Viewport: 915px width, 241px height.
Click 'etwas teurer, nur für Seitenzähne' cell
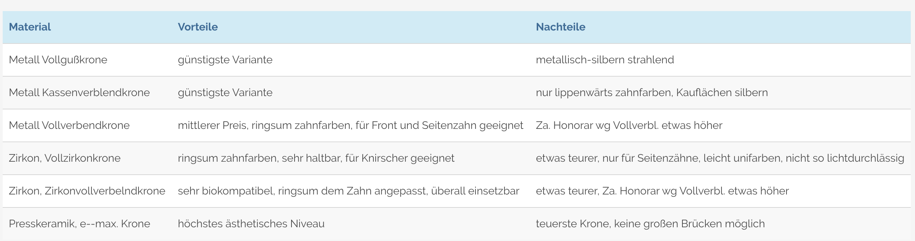(x=720, y=158)
